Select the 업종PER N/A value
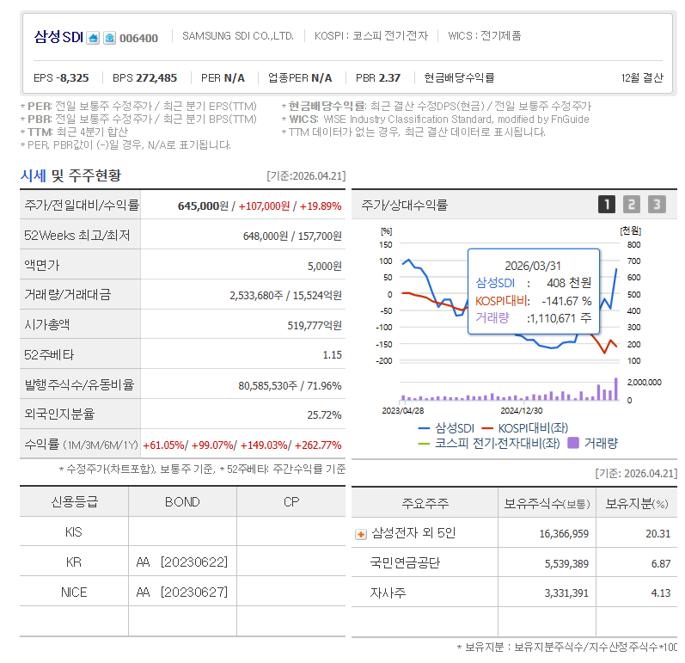Image resolution: width=685 pixels, height=663 pixels. (300, 77)
